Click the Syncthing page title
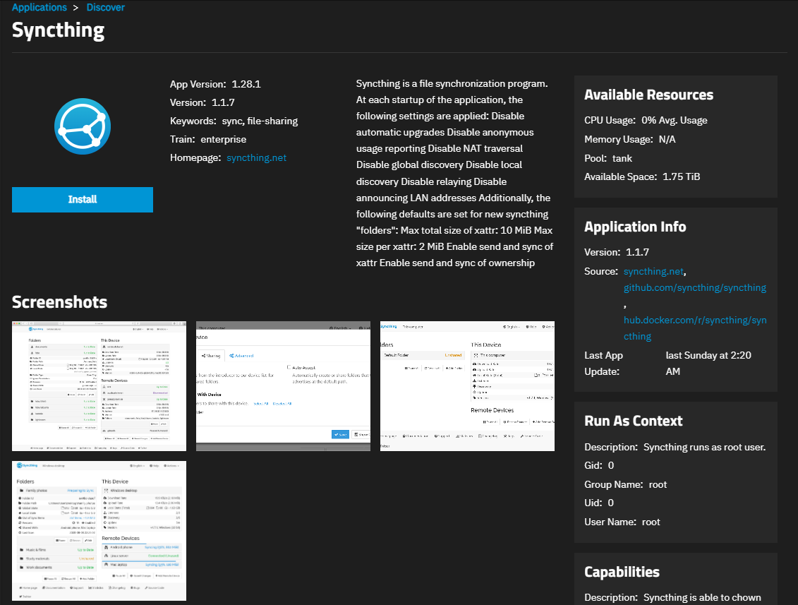This screenshot has width=798, height=605. pos(58,30)
